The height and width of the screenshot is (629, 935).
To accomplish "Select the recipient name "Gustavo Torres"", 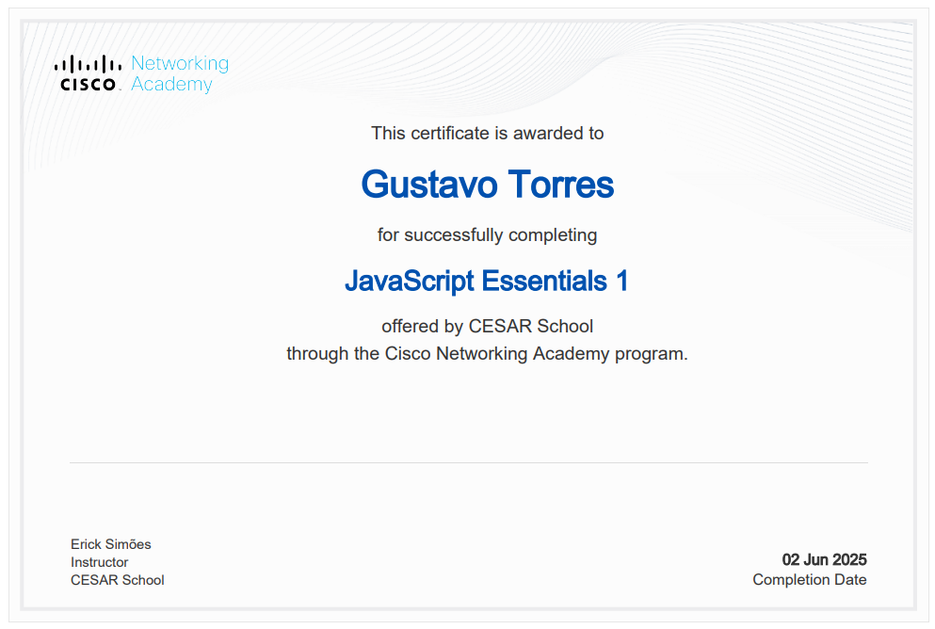I will (x=487, y=184).
